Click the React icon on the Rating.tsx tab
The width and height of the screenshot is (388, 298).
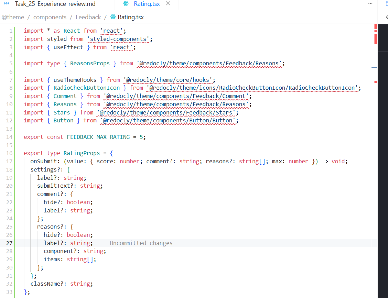coord(126,4)
